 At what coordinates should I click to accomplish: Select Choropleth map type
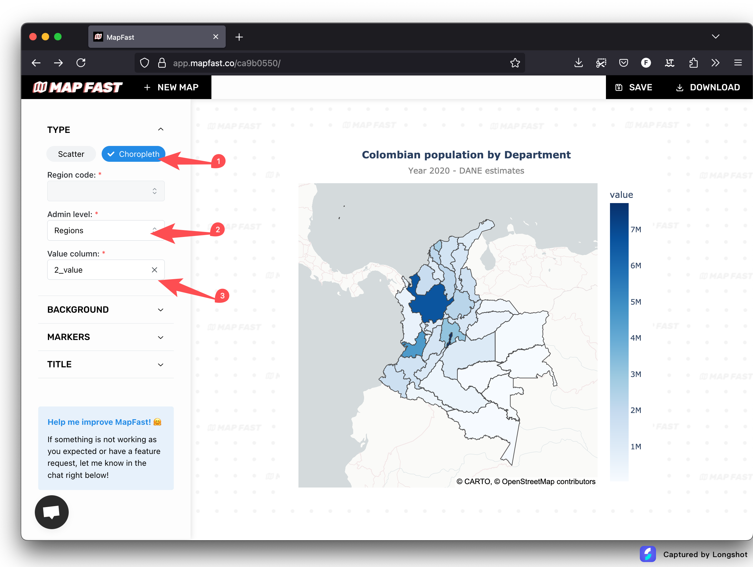pyautogui.click(x=133, y=154)
